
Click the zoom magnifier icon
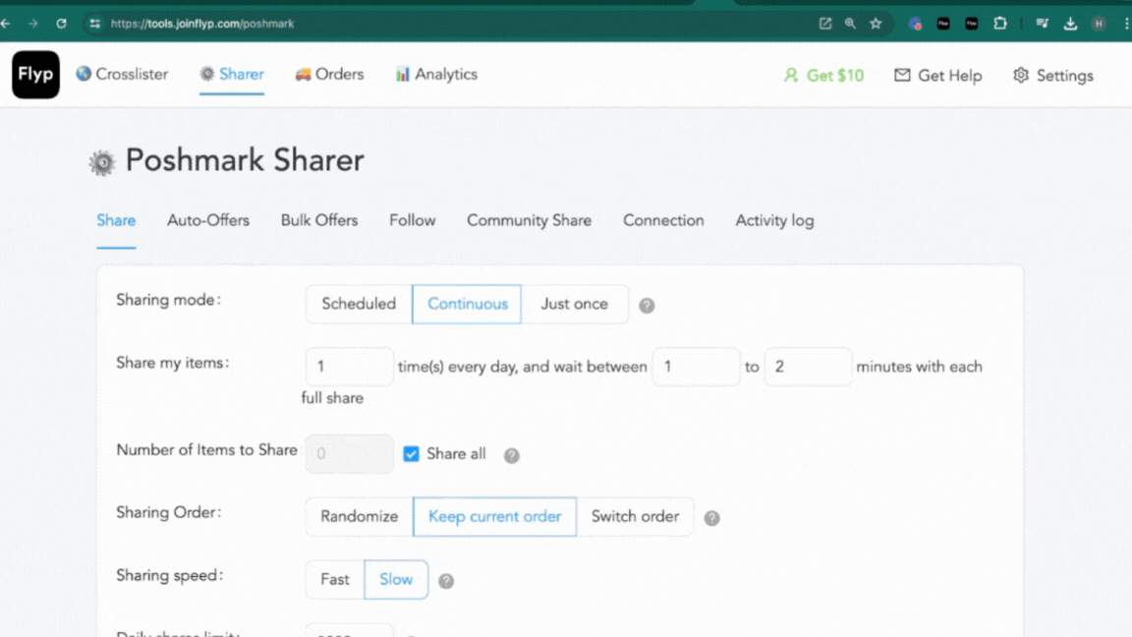click(850, 24)
